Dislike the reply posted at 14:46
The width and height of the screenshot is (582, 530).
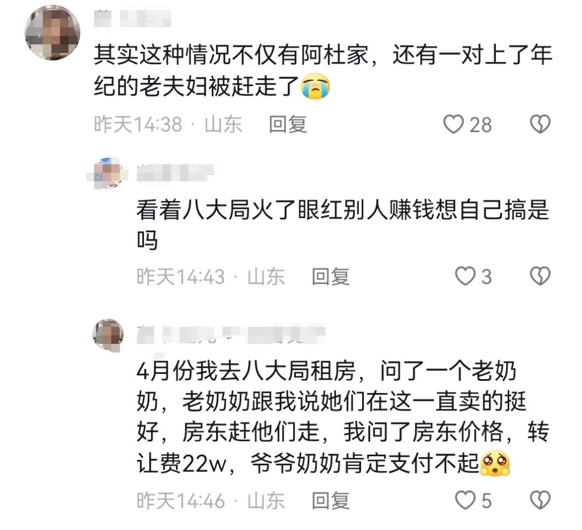(539, 501)
